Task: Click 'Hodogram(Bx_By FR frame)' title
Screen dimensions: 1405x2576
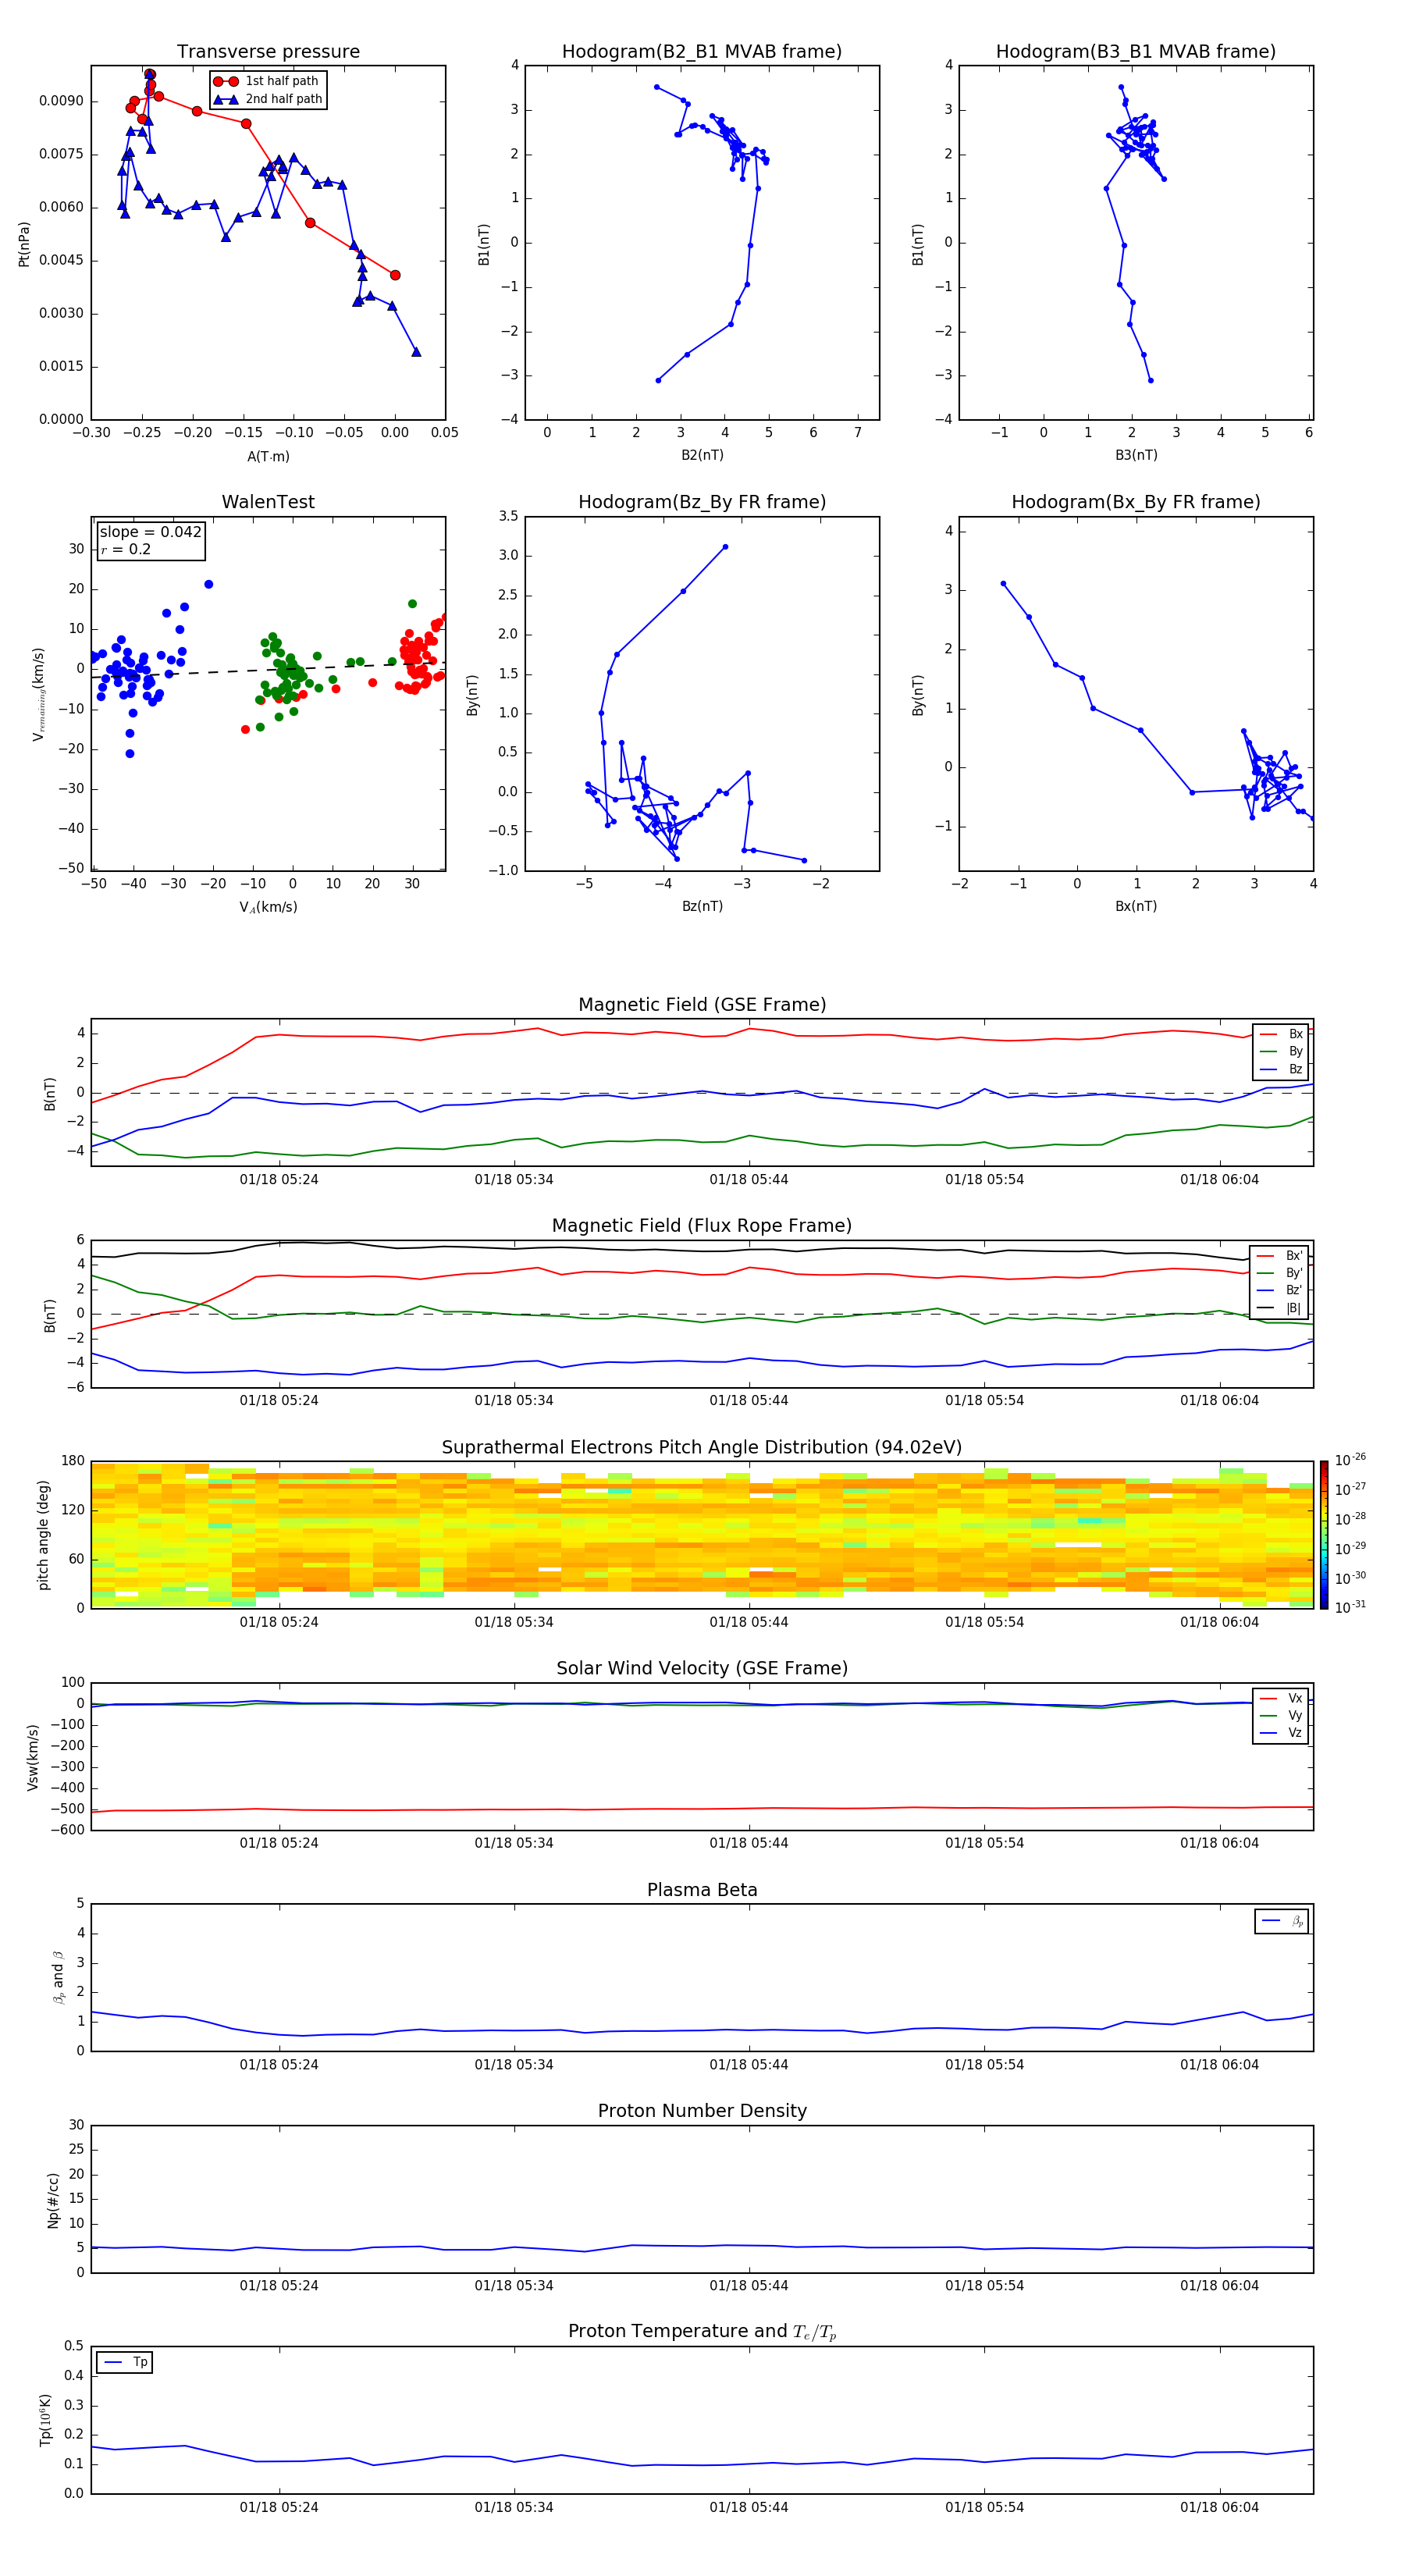Action: (x=1136, y=502)
